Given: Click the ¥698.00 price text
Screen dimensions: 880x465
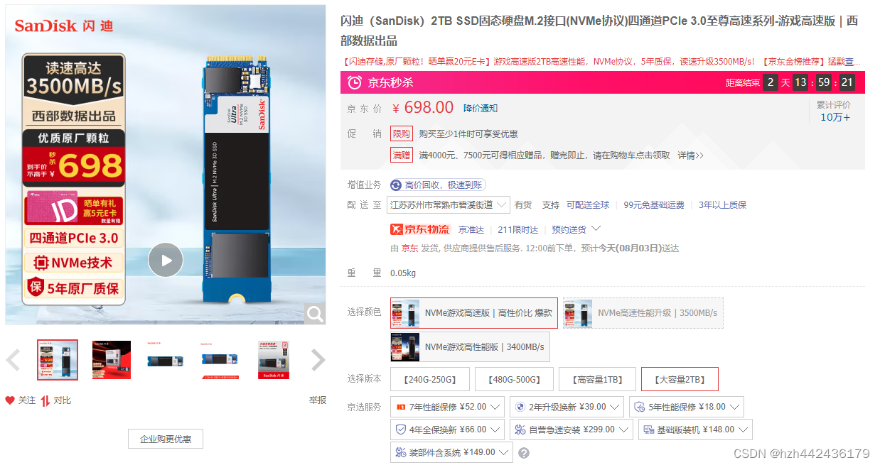Looking at the screenshot, I should pos(423,108).
